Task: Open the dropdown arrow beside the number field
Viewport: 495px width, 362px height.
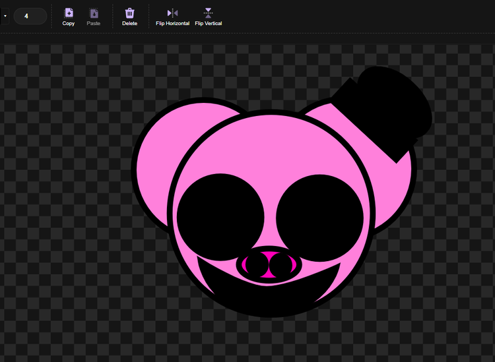Action: [5, 16]
